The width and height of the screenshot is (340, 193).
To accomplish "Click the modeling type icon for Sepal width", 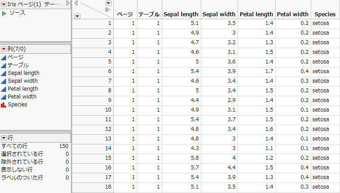I will click(4, 81).
